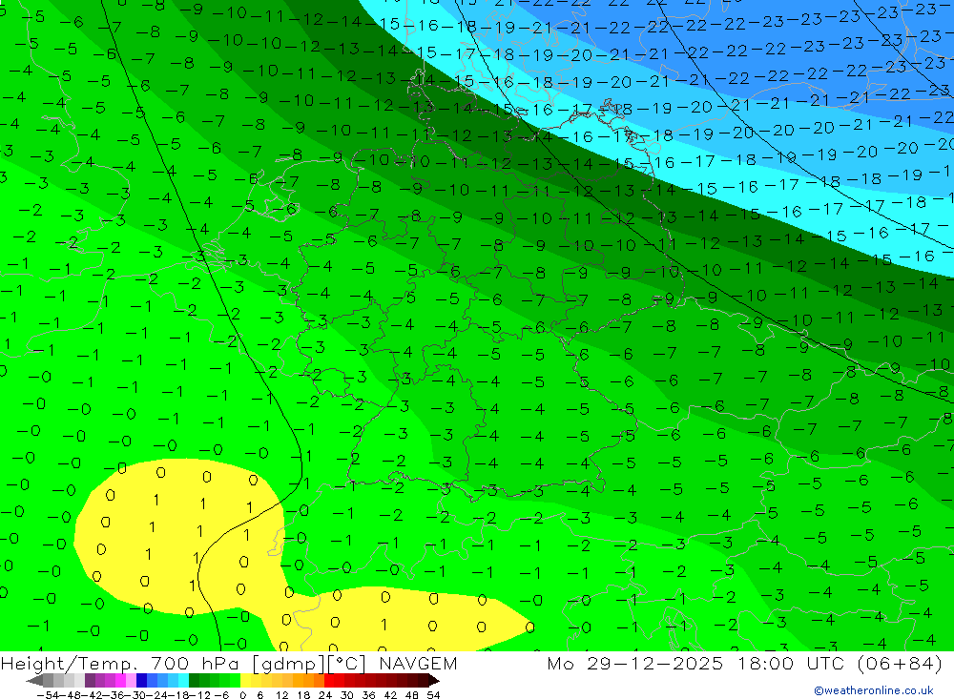This screenshot has height=699, width=954.
Task: Pick the dark purple legend swatch
Action: click(x=90, y=681)
